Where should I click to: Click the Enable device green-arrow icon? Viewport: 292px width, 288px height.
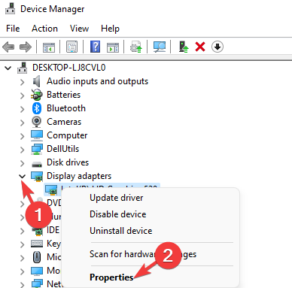point(184,47)
